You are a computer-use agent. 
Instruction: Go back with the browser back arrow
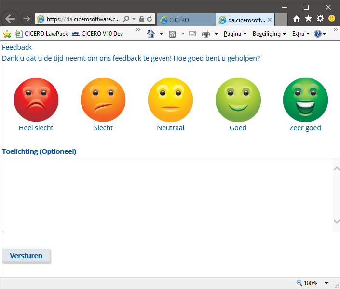[x=10, y=19]
